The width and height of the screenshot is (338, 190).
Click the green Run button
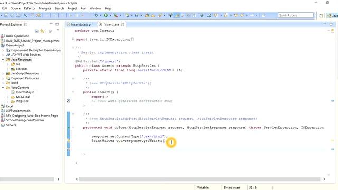click(x=106, y=15)
